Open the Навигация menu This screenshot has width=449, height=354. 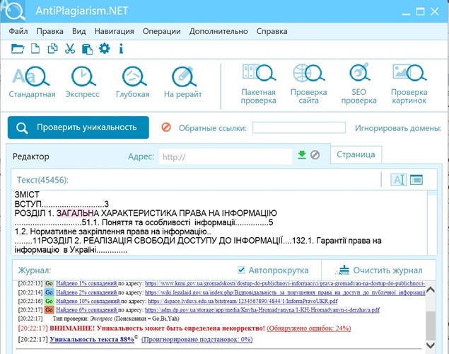115,31
